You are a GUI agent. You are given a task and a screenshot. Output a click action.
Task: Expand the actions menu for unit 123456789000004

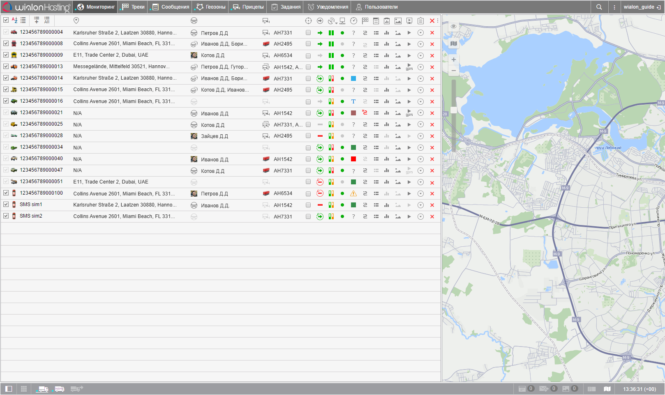[420, 32]
